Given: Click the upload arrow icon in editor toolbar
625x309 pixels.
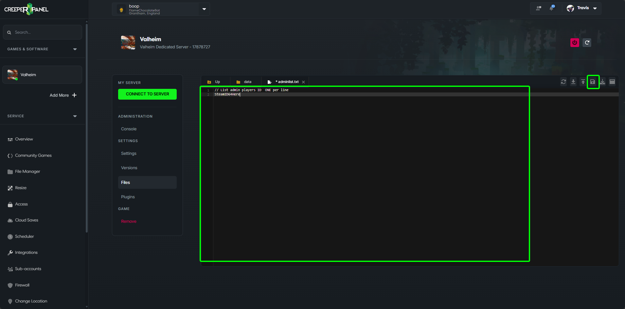Looking at the screenshot, I should (583, 82).
